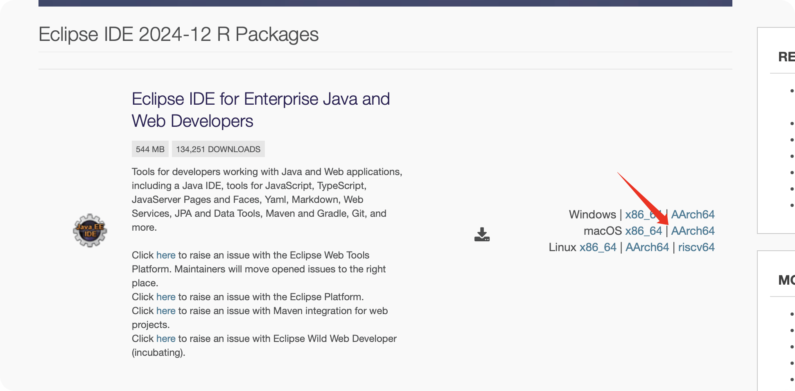Click 'here' link for Wild Web Developer issue
Image resolution: width=795 pixels, height=391 pixels.
(x=166, y=339)
